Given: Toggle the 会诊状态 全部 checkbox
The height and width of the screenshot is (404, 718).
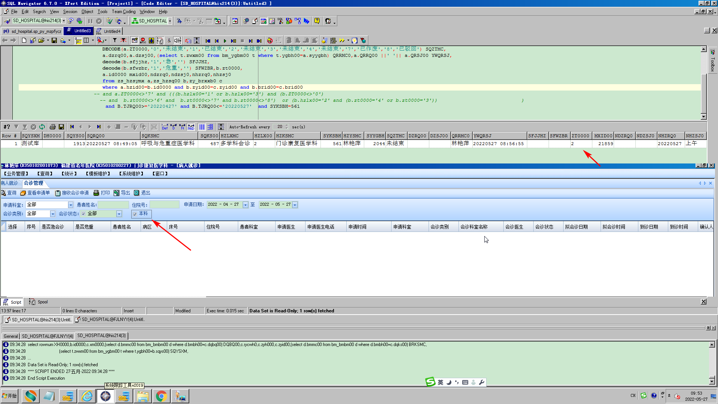Looking at the screenshot, I should coord(83,214).
